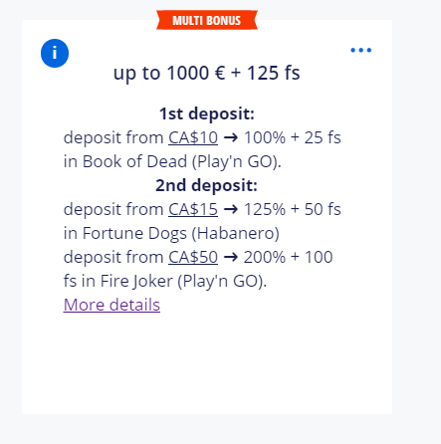Click the 'up to 1000 € + 125 fs' title
441x444 pixels.
point(207,73)
